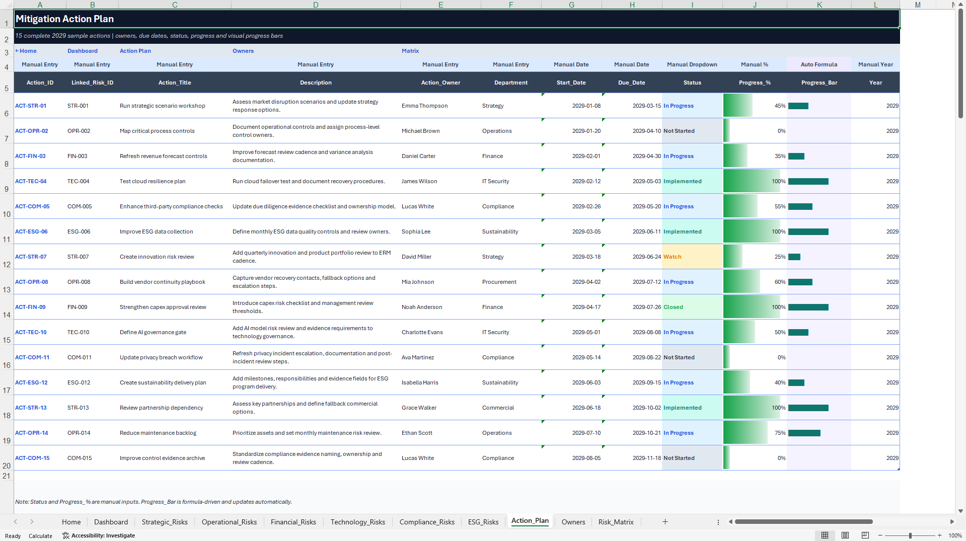Switch to Owners sheet tab
Image resolution: width=966 pixels, height=541 pixels.
(573, 522)
